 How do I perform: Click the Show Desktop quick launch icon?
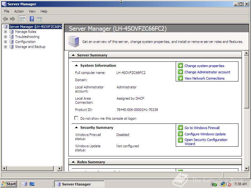[32, 184]
